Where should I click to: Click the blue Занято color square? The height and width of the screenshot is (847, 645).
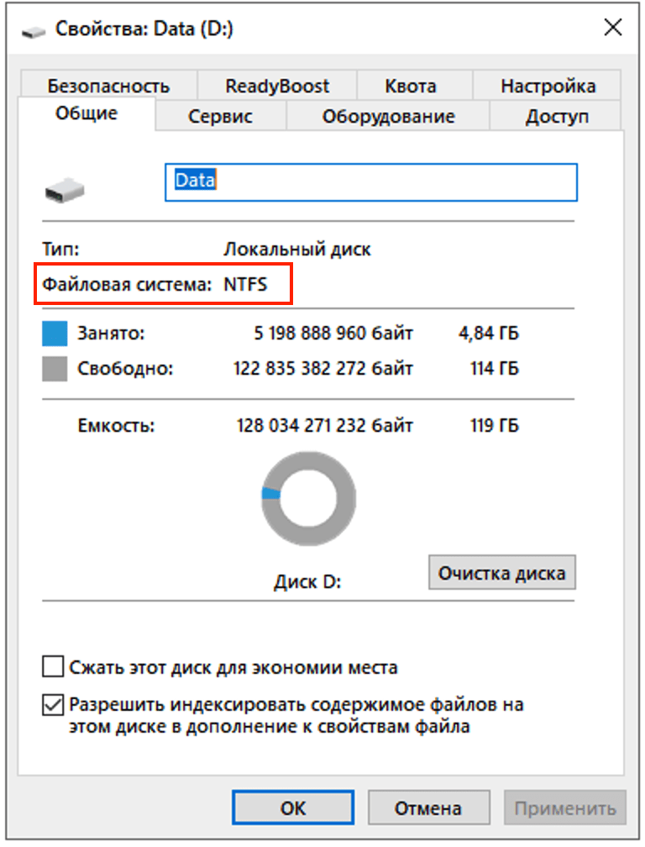(x=55, y=334)
